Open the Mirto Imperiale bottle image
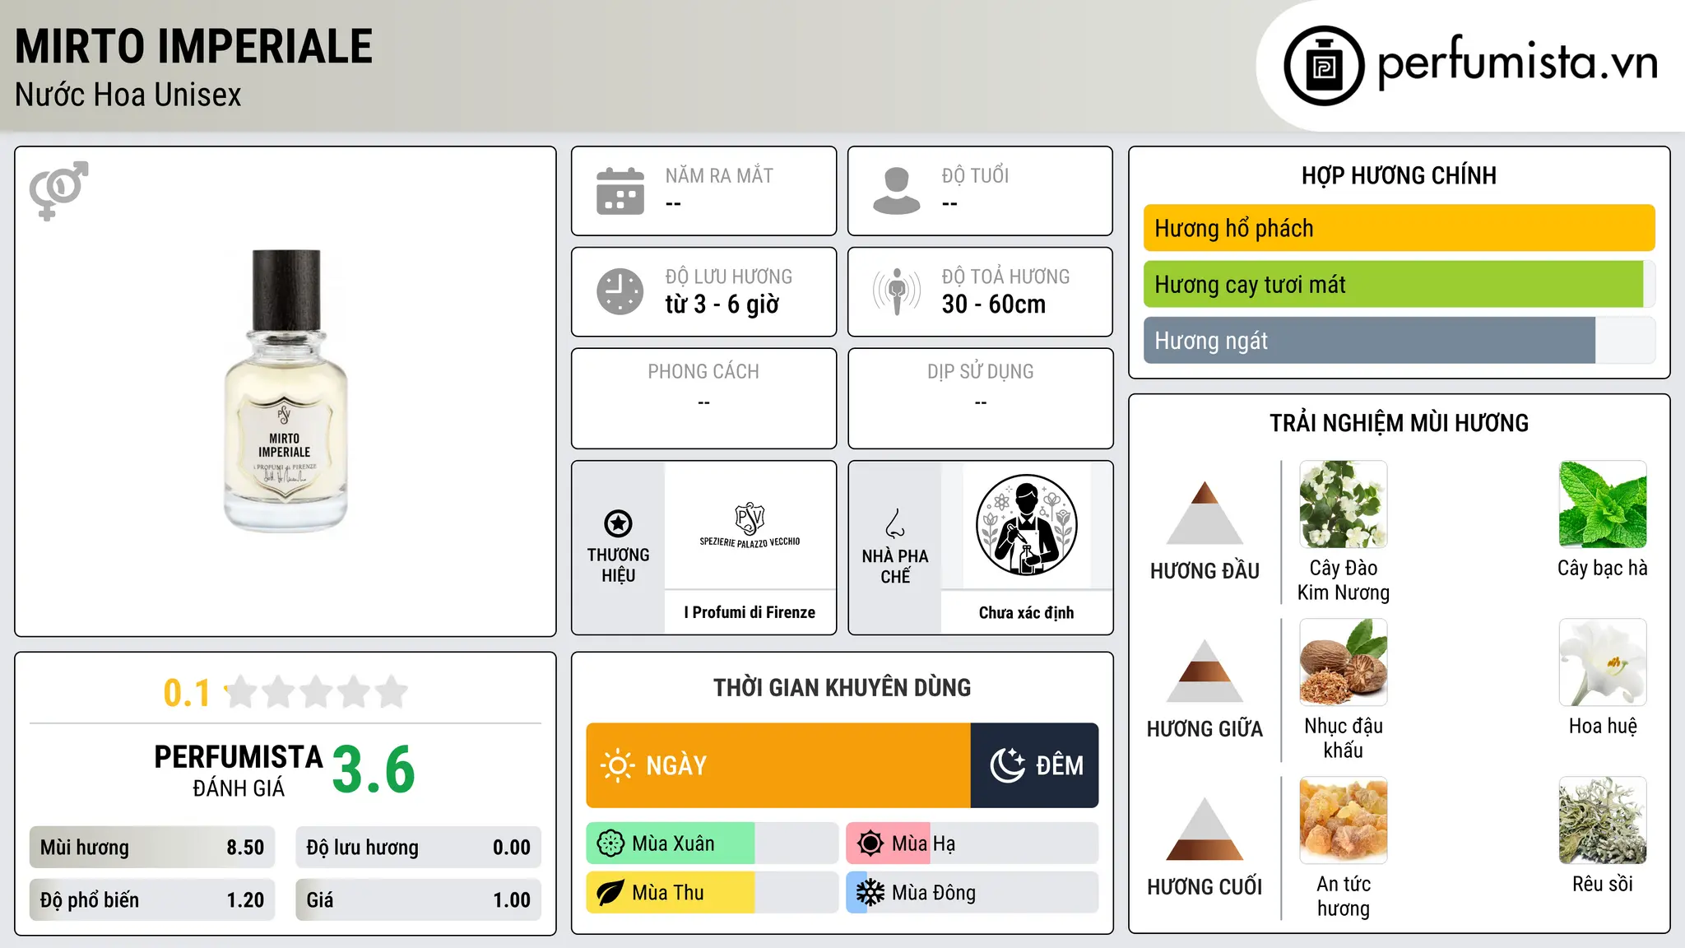This screenshot has height=948, width=1685. click(x=285, y=391)
